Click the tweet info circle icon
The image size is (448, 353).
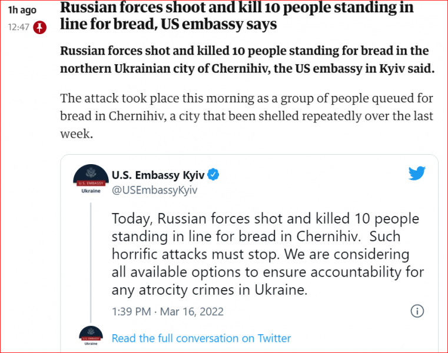point(417,311)
